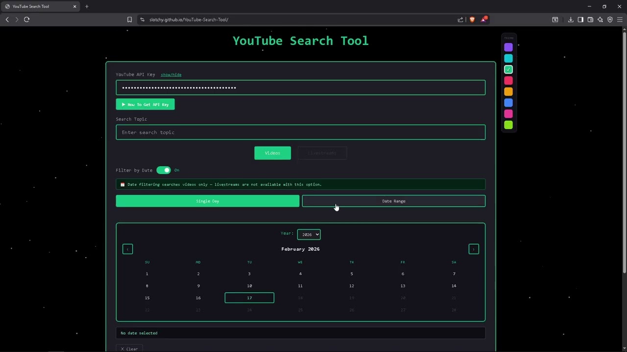Open the Leo AI sparkle icon
627x352 pixels.
(x=600, y=20)
